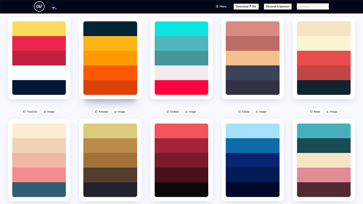Focus the color search input field
The height and width of the screenshot is (204, 363).
pyautogui.click(x=313, y=7)
